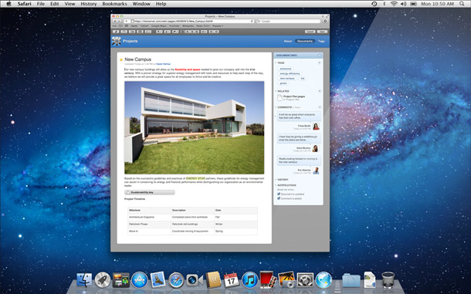Click the Tags link in header
Image resolution: width=471 pixels, height=294 pixels.
[321, 41]
